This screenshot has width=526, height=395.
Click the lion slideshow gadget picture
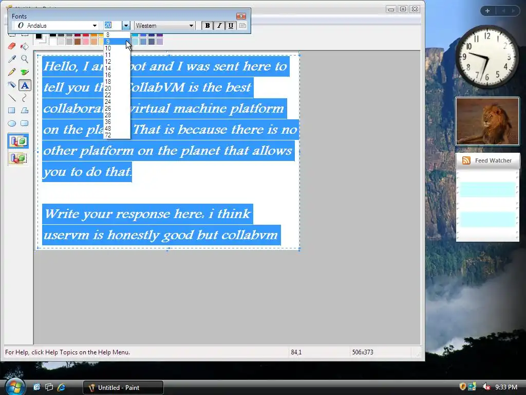pyautogui.click(x=487, y=121)
